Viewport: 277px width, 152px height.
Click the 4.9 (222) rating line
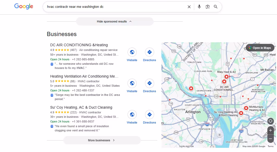64,112
